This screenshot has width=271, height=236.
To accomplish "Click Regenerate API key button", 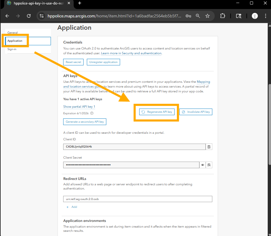I will [157, 112].
